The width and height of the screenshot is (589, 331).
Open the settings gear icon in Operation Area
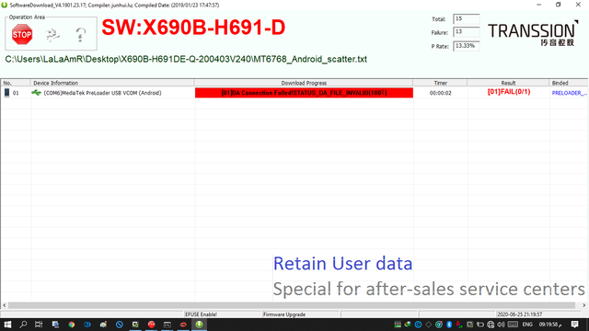click(x=52, y=35)
